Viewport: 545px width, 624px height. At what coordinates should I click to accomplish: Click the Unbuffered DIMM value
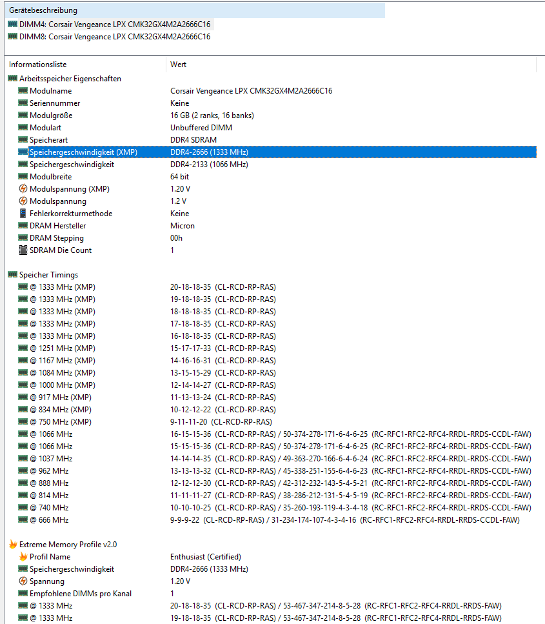point(201,128)
